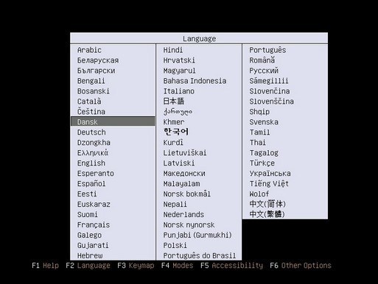The height and width of the screenshot is (284, 378).
Task: Select Italiano language
Action: 179,91
